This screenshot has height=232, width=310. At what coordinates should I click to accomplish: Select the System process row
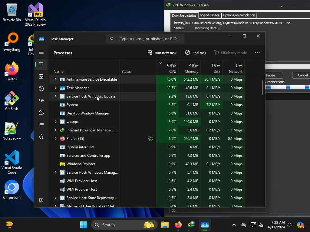tap(147, 105)
